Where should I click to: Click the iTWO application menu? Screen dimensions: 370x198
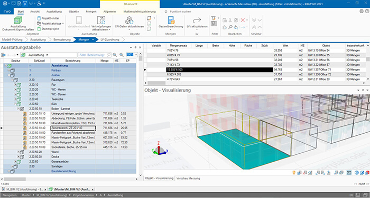pos(7,12)
